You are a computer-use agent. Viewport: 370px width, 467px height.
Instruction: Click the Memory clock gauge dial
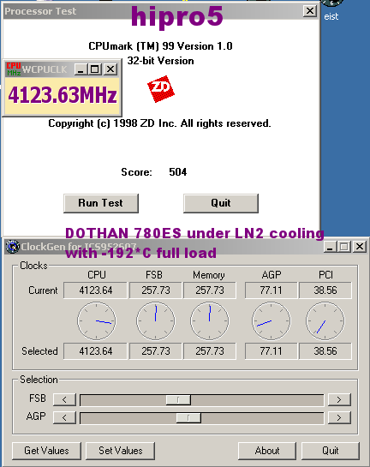[x=210, y=321]
